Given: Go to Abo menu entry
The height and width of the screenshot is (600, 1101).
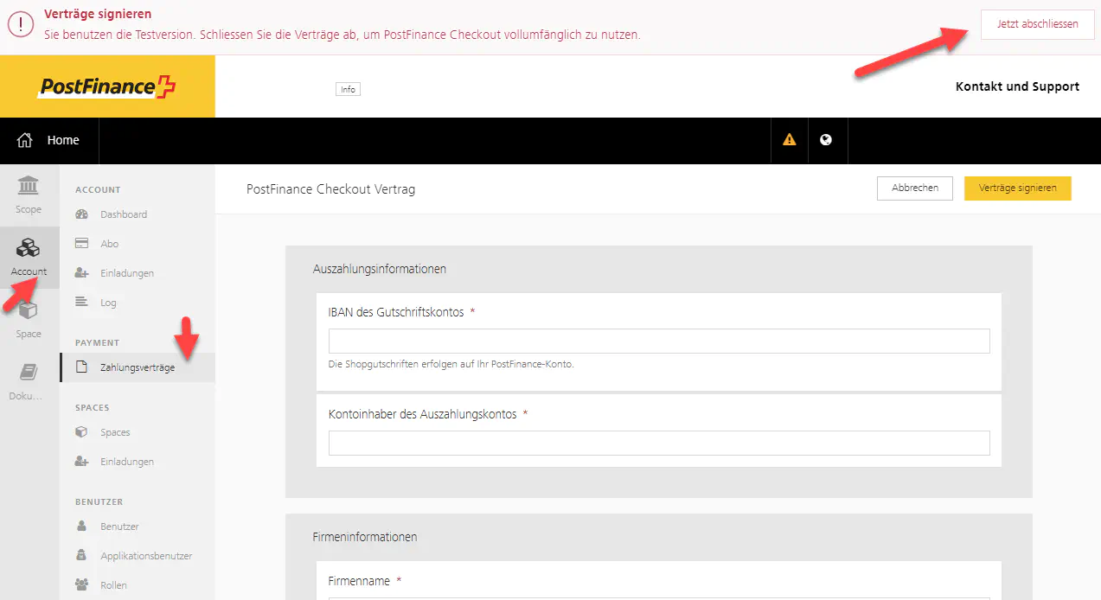Looking at the screenshot, I should [x=109, y=244].
